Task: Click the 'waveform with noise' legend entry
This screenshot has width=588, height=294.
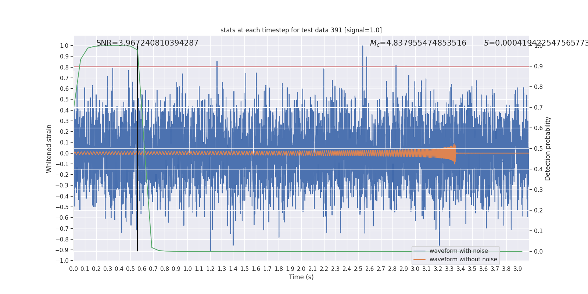Action: [459, 251]
